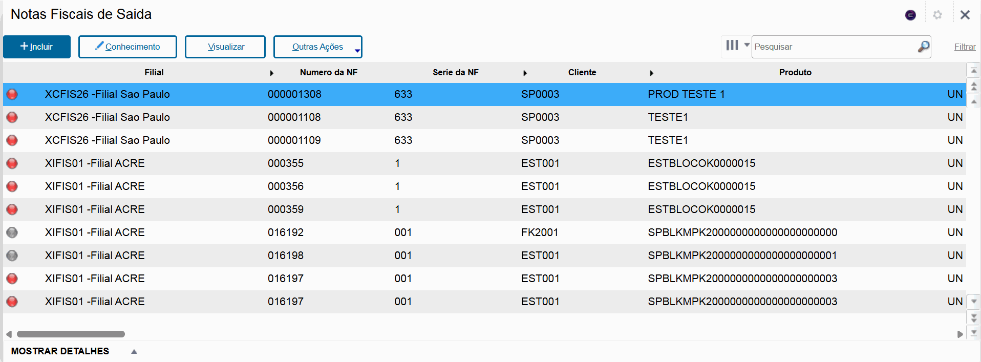Click the search magnifier icon
This screenshot has width=981, height=362.
point(923,47)
